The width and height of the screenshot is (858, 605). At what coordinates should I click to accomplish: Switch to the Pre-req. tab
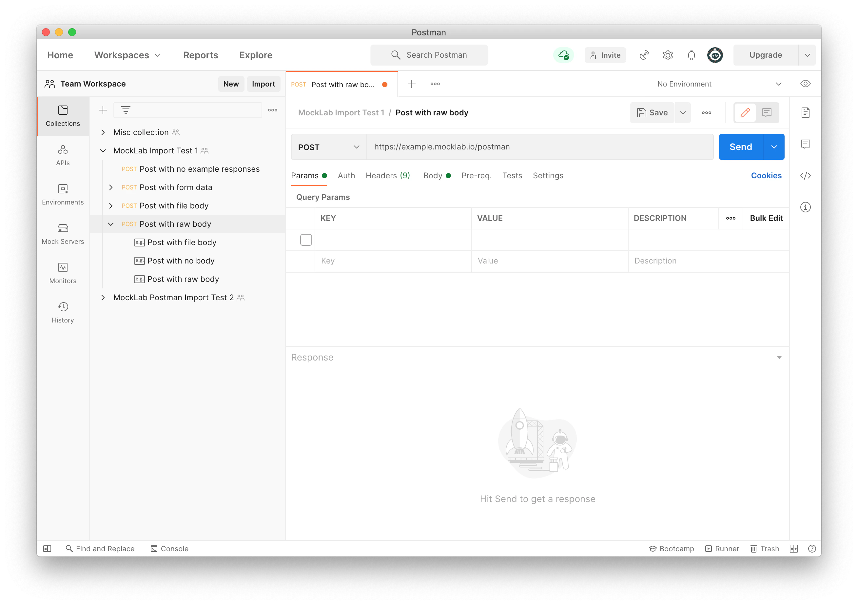point(477,176)
